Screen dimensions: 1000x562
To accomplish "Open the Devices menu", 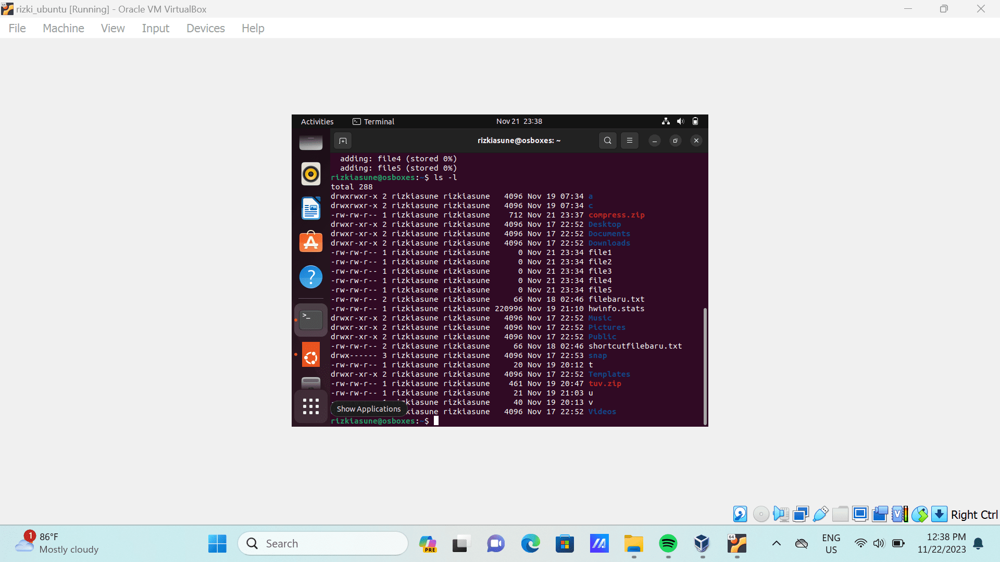I will coord(206,28).
